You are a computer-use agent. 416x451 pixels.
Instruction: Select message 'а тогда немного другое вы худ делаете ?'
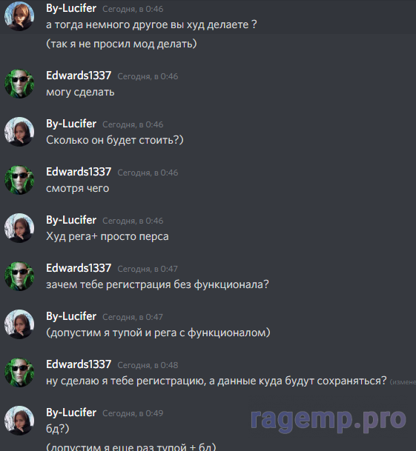tap(151, 24)
